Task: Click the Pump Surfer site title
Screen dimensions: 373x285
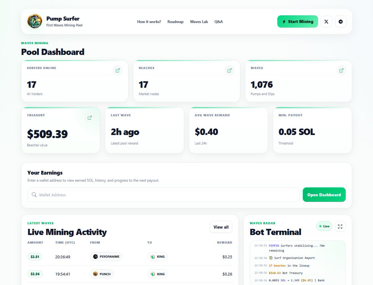Action: (x=63, y=19)
